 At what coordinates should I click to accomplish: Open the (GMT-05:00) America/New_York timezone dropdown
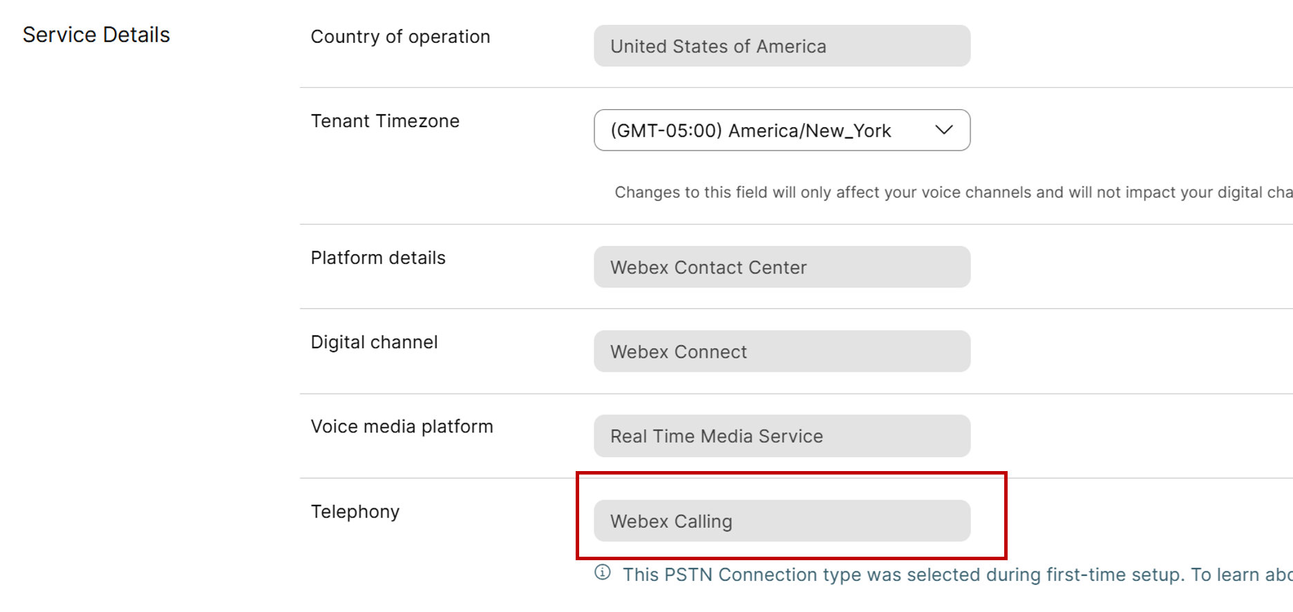(x=751, y=131)
